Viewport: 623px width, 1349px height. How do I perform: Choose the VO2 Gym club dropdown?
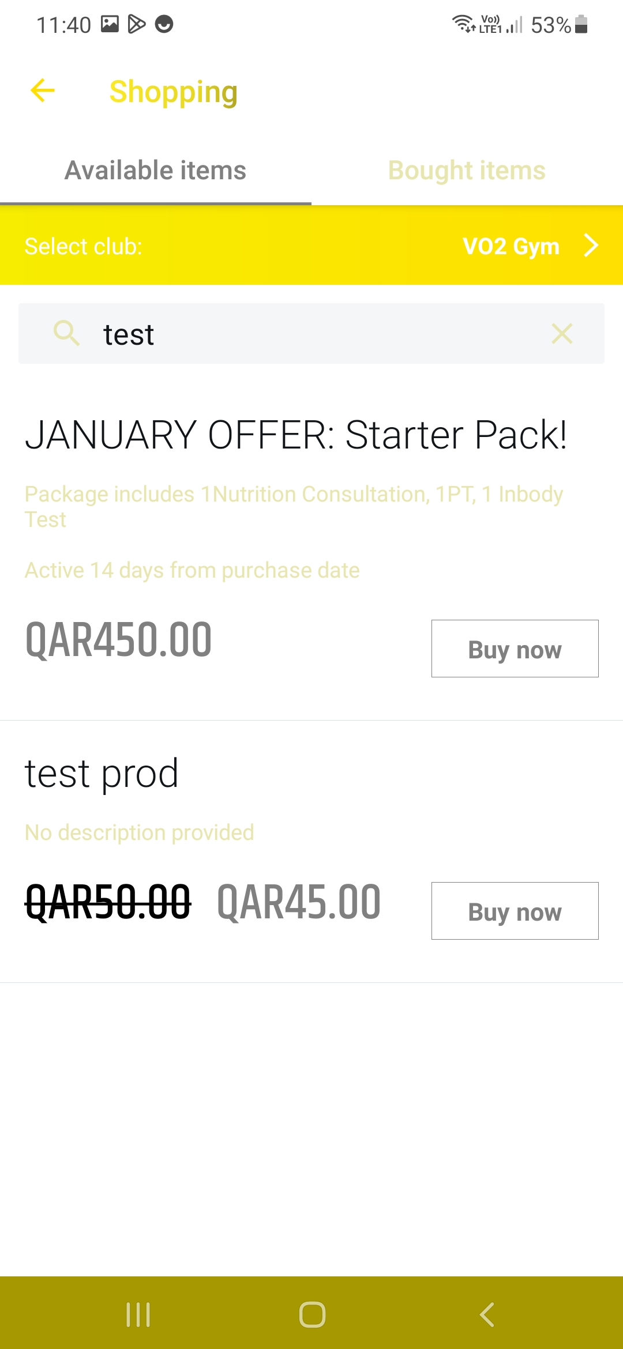511,246
